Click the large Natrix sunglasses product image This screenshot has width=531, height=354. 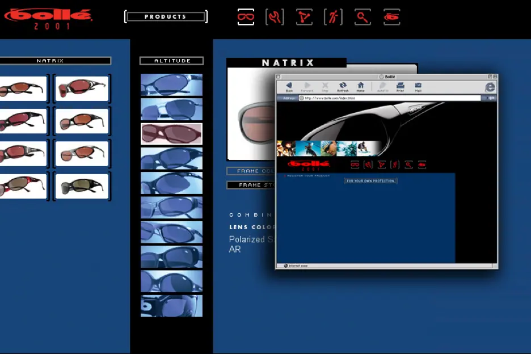[x=251, y=113]
